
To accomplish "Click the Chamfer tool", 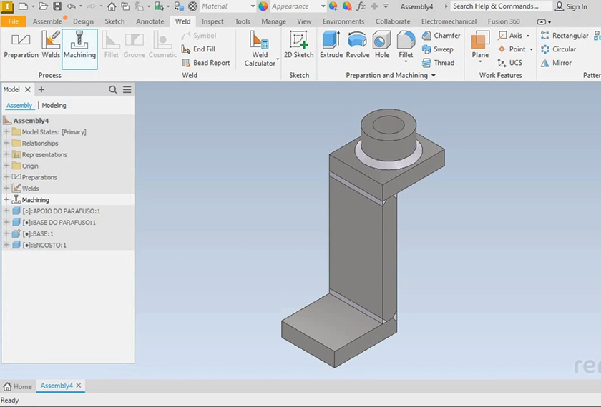I will tap(441, 36).
